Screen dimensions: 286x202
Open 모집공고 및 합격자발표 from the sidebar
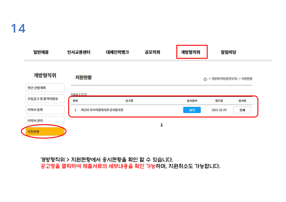[45, 99]
